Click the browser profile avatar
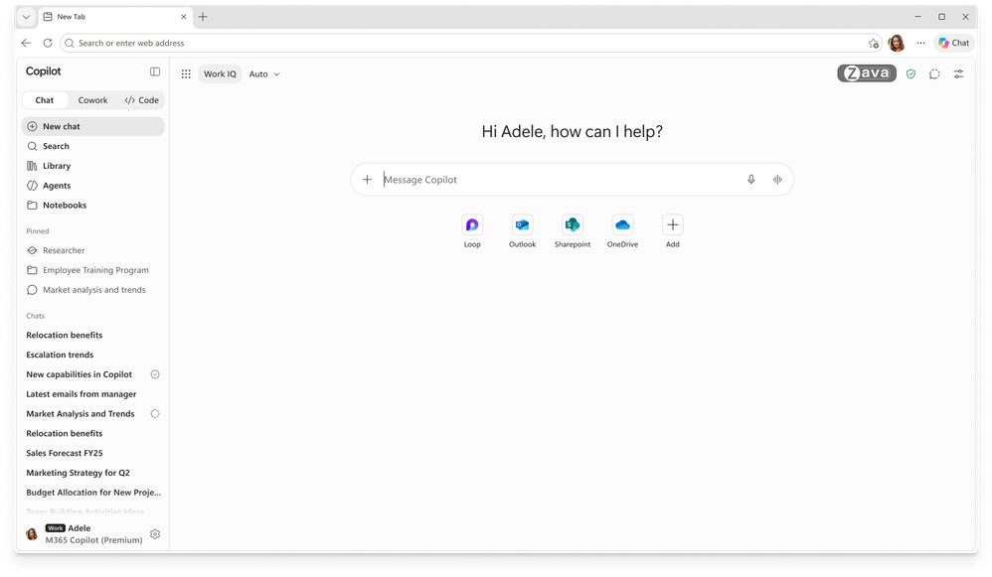Screen dimensions: 992x577 tap(897, 43)
